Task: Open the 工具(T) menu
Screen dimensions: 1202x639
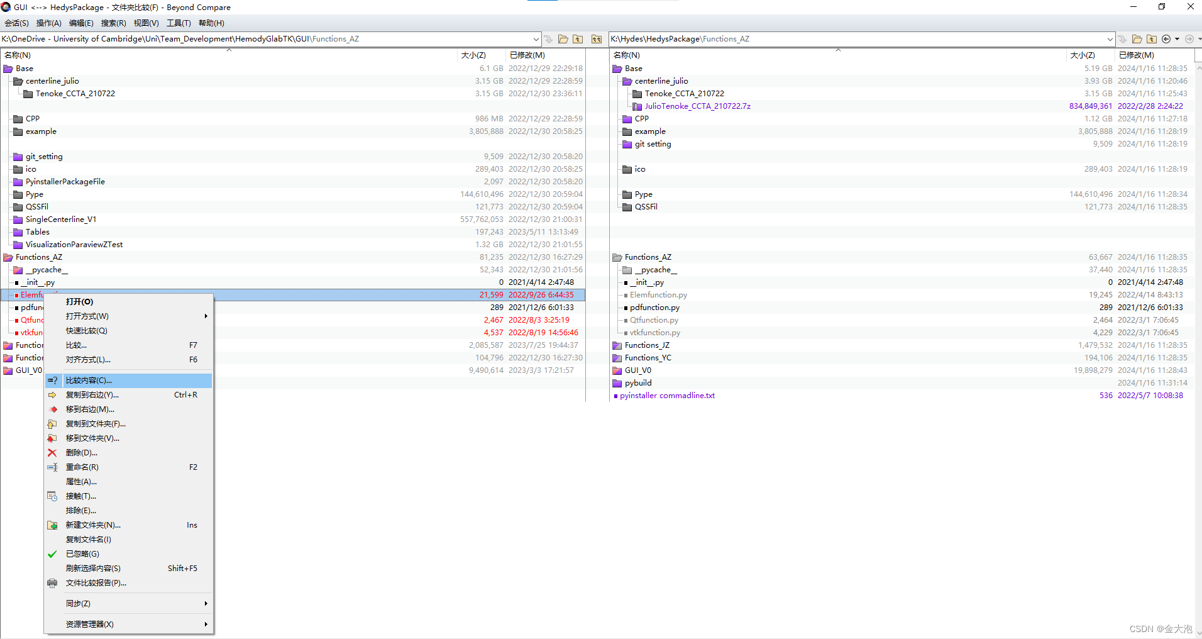Action: coord(179,23)
